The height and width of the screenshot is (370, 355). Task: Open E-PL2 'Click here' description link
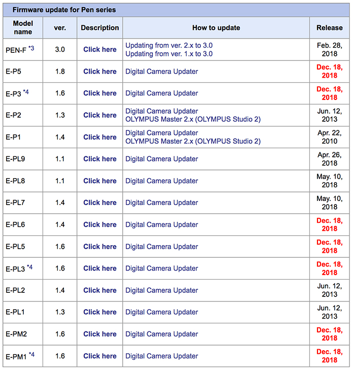pos(100,290)
